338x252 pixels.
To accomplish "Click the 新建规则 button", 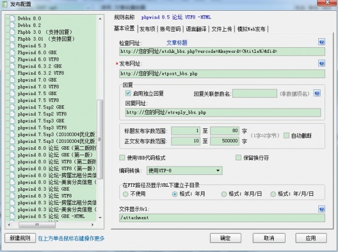I will [20, 238].
